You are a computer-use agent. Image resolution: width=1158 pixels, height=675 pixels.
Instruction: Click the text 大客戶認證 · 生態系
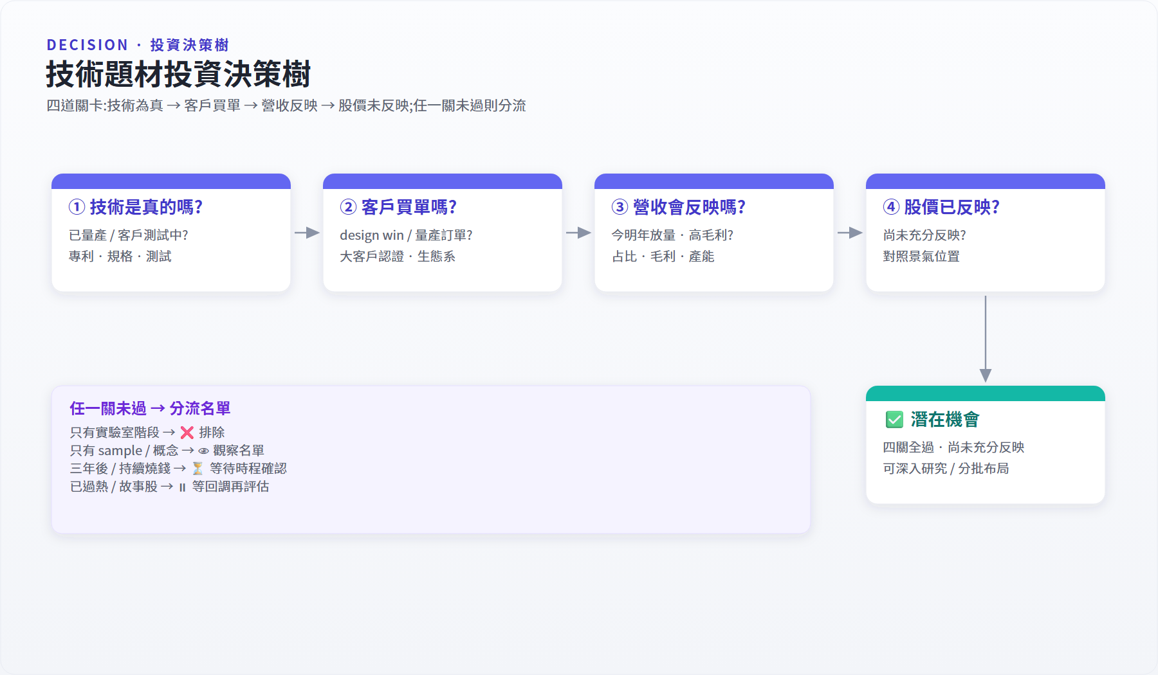click(398, 256)
